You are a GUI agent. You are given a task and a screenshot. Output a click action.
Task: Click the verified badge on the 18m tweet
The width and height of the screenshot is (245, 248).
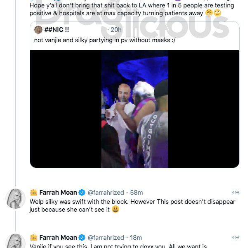click(x=82, y=238)
